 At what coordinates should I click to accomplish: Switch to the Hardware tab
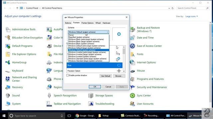tap(106, 23)
